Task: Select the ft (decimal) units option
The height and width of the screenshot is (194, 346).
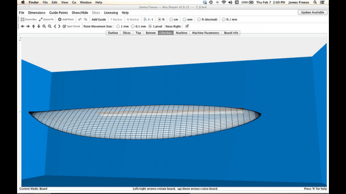Action: [199, 19]
